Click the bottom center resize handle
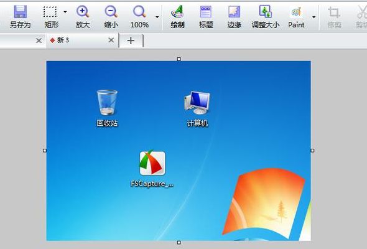The width and height of the screenshot is (367, 249). coord(179,242)
